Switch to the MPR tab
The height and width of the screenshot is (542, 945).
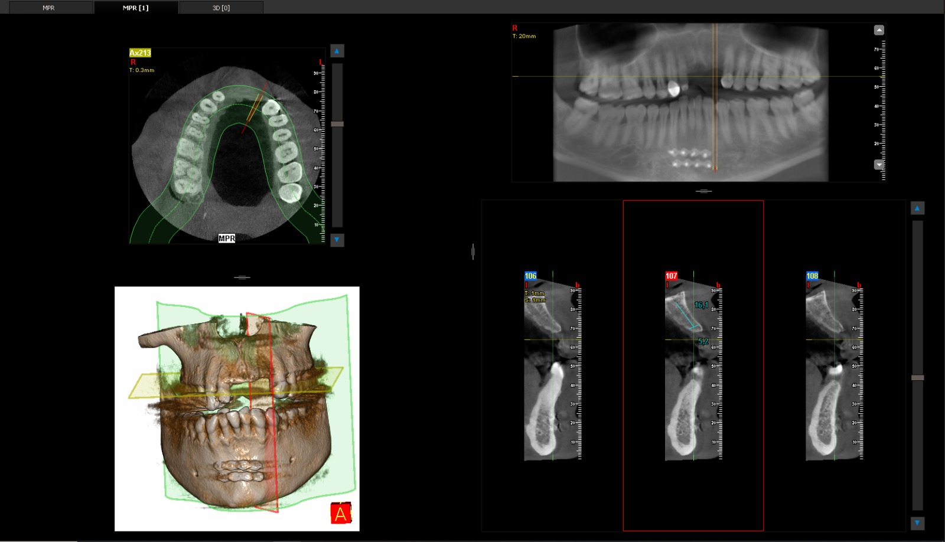(x=48, y=8)
